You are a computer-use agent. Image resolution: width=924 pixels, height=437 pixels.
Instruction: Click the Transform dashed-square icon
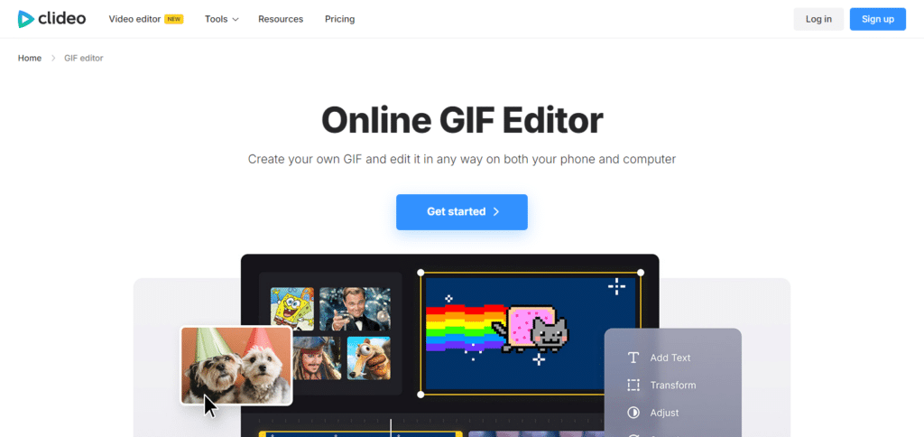click(633, 386)
